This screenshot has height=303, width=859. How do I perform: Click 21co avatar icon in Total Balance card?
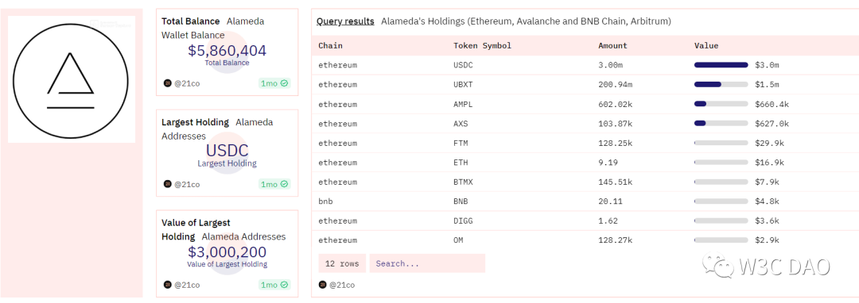point(168,83)
